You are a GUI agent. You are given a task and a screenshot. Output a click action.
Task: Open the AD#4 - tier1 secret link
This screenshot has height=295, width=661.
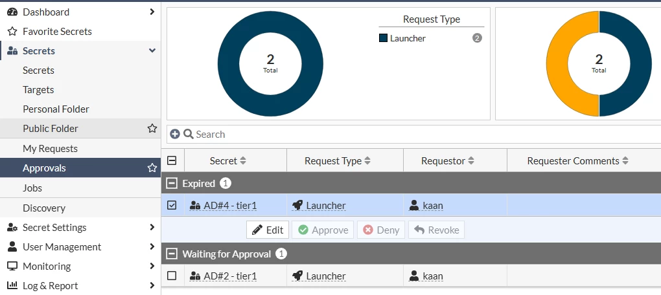tap(230, 206)
